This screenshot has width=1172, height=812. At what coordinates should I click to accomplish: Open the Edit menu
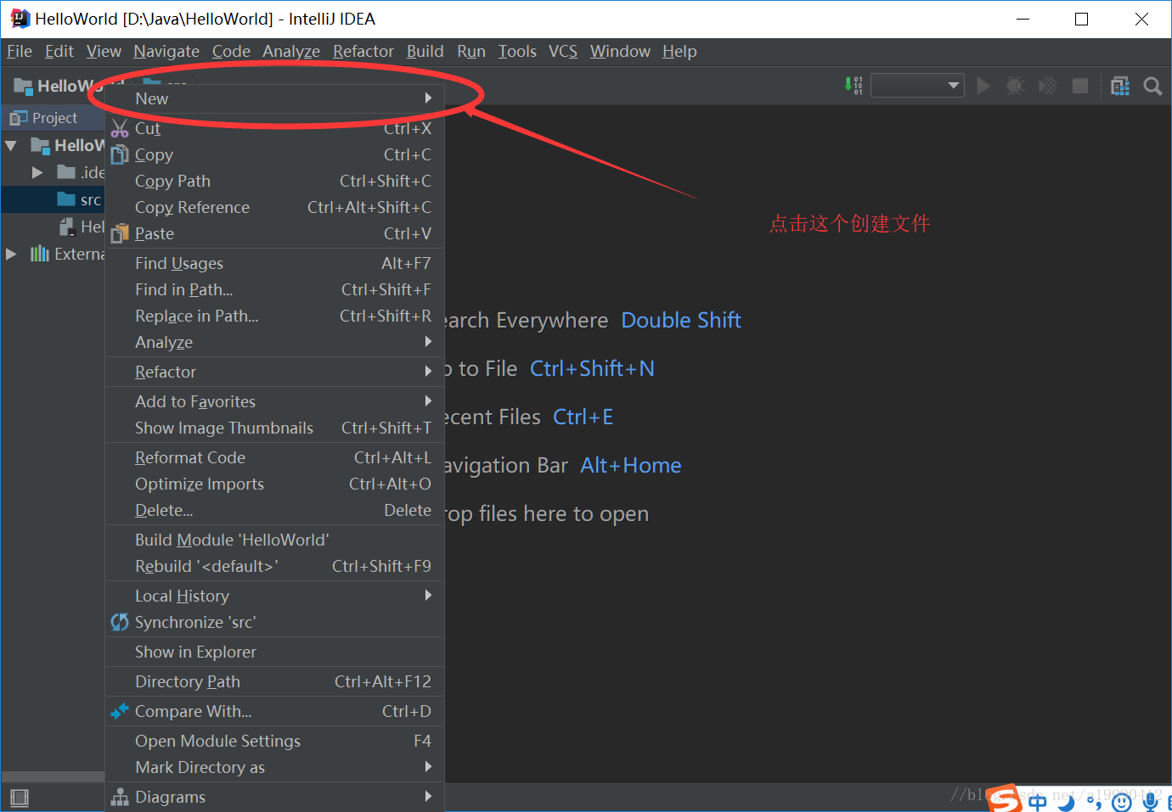point(59,51)
